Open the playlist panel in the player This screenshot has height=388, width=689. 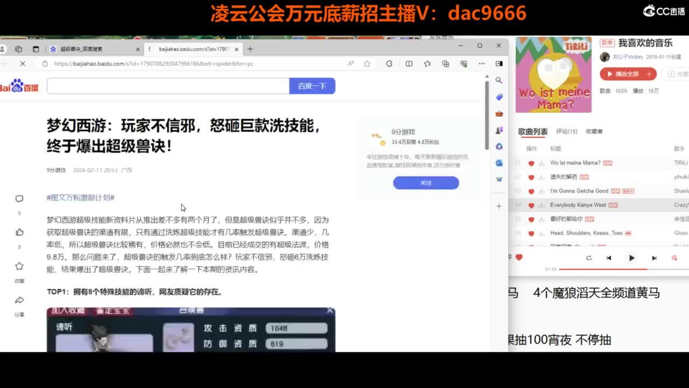674,258
